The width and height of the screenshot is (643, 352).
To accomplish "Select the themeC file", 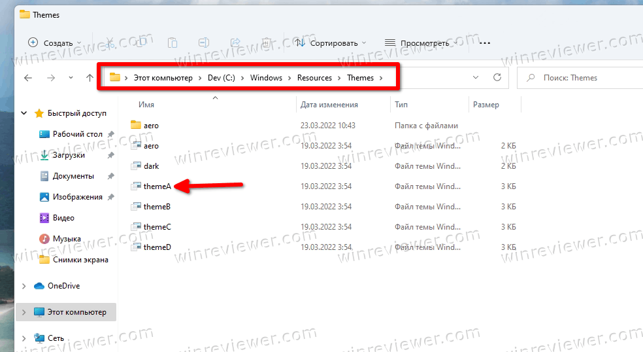I will (150, 227).
